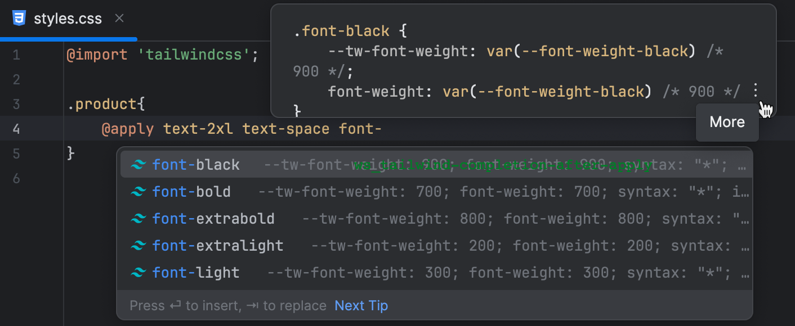Click the More button
This screenshot has height=326, width=795.
click(727, 122)
